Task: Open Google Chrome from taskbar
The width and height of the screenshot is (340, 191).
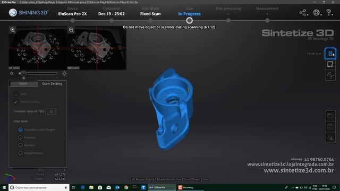Action: (x=126, y=187)
